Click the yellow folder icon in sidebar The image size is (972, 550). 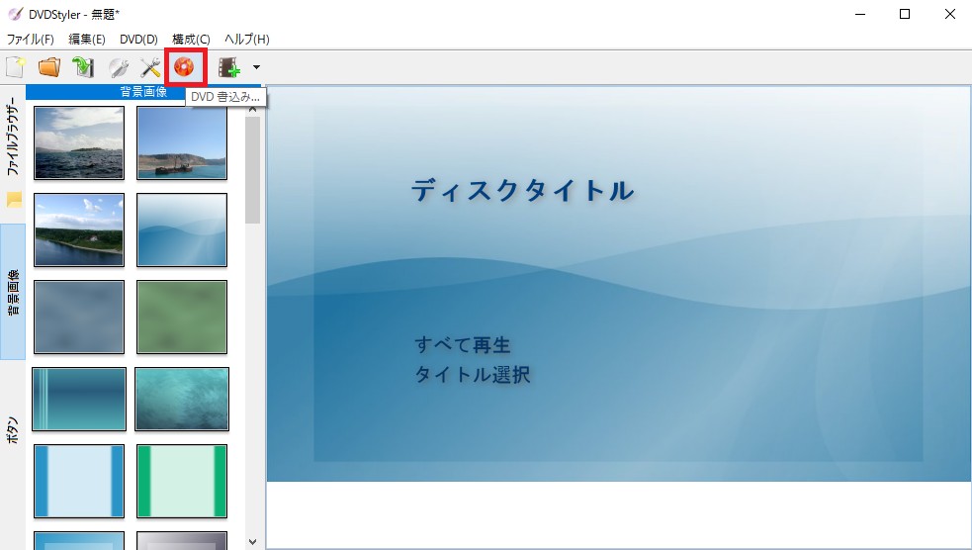pos(14,200)
